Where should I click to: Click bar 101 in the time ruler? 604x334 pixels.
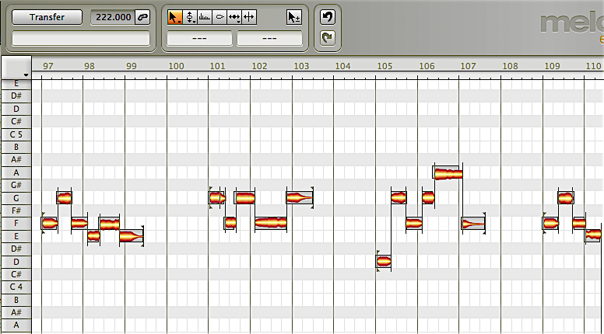pos(217,66)
